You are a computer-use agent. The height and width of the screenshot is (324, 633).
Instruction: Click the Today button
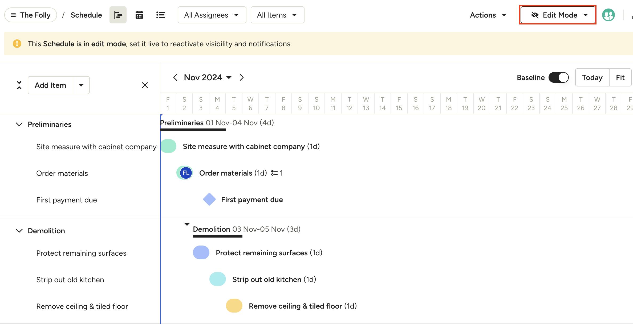tap(592, 77)
